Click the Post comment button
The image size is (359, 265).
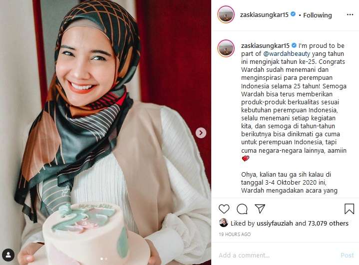[x=347, y=255]
